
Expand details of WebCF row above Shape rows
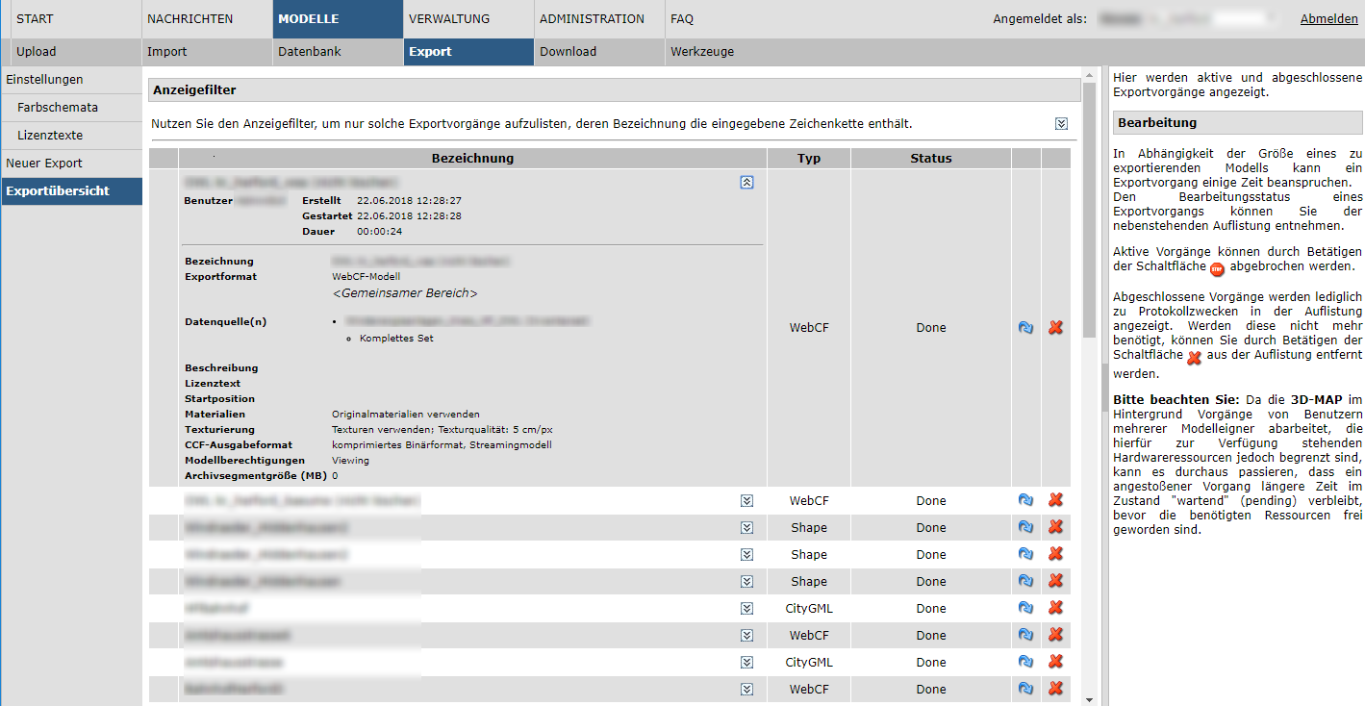point(747,501)
